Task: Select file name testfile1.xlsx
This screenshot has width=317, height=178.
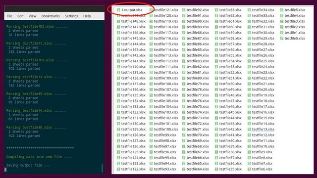Action: (x=295, y=33)
